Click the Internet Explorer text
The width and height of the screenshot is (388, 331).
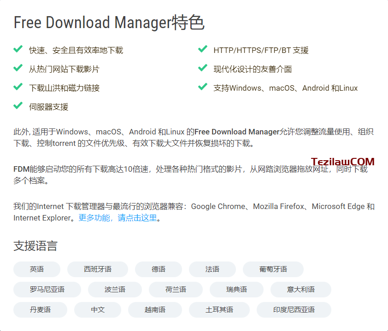coord(42,218)
